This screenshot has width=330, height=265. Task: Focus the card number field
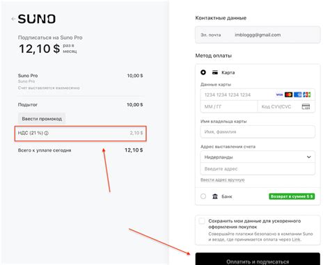pos(258,95)
